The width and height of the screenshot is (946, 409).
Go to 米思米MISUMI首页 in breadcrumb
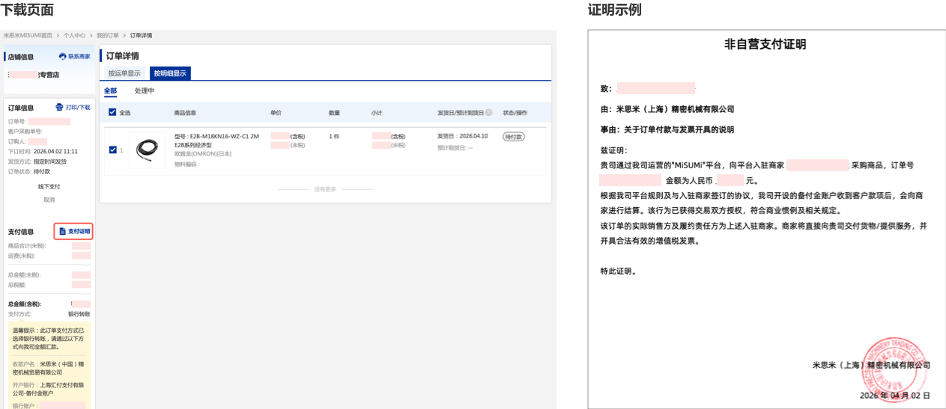click(28, 35)
